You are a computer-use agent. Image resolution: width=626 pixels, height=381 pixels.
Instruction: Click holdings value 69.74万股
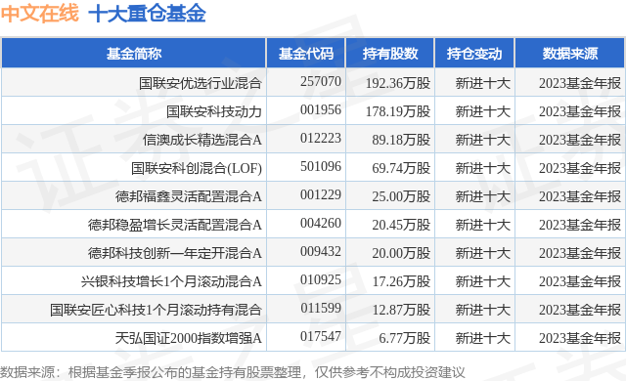click(401, 168)
